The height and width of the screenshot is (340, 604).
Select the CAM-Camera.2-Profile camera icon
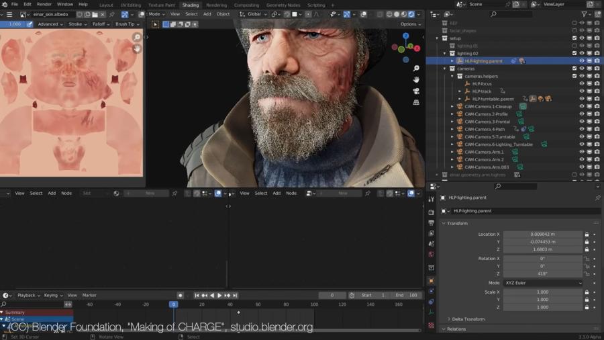[460, 114]
